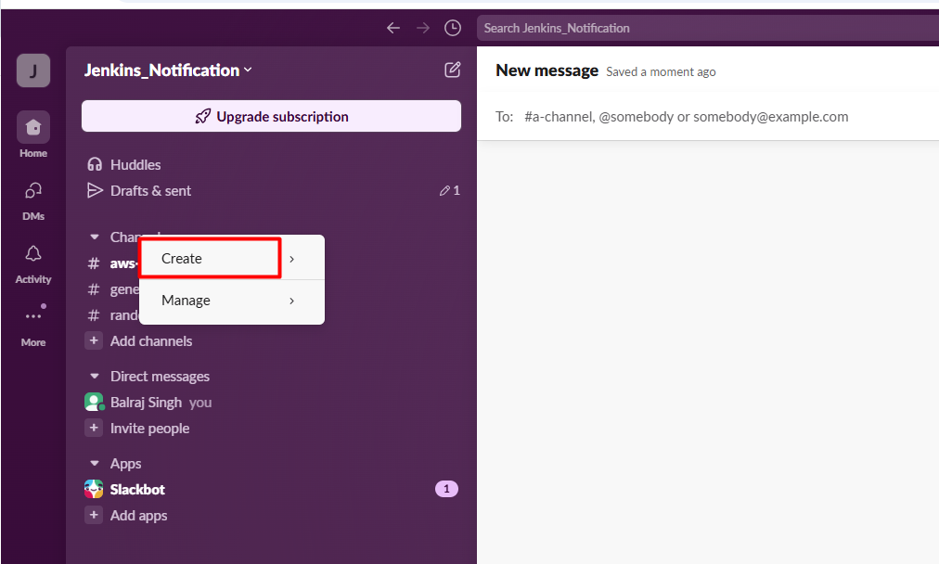Open the Jenkins_Notification workspace dropdown
The width and height of the screenshot is (939, 564).
[168, 70]
